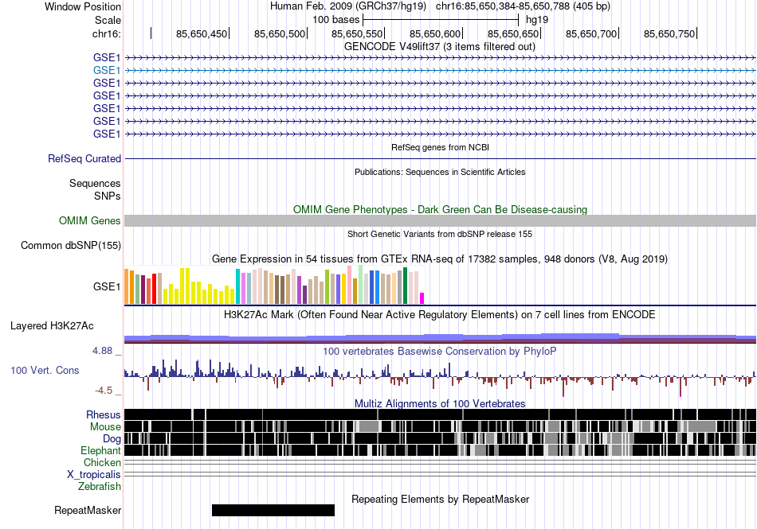Screen dimensions: 757x529
Task: Click the Mouse alignment row
Action: [441, 426]
